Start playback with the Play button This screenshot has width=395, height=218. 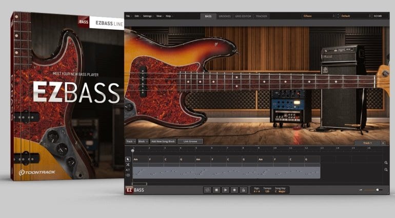226,190
